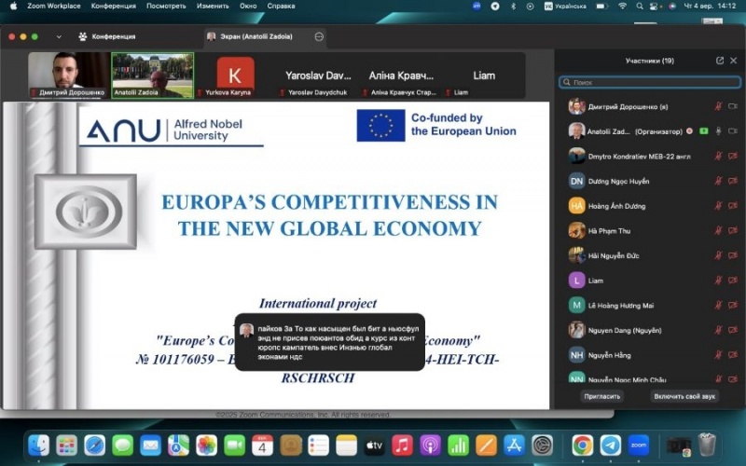
Task: Toggle camera for Dmytro Kondratiev
Action: point(732,156)
